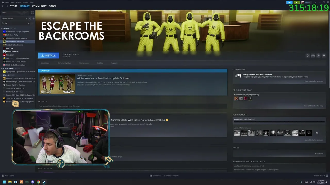The height and width of the screenshot is (185, 330).
Task: Select NBA 2K25 in library list
Action: click(10, 55)
